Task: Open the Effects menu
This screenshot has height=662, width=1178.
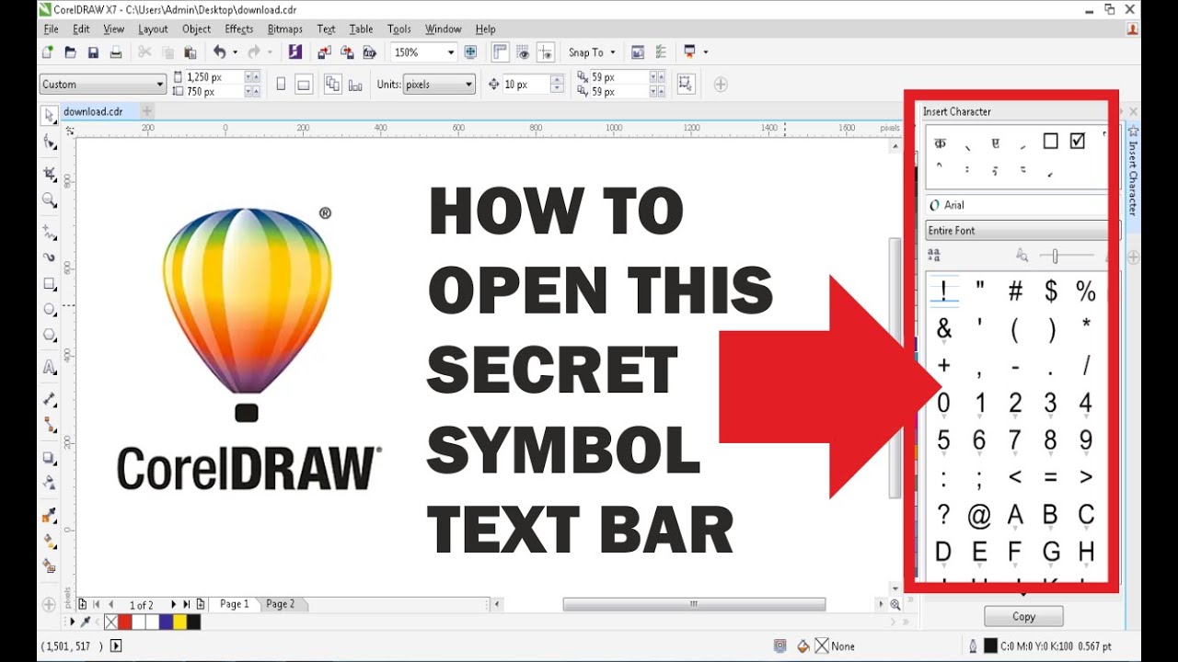Action: click(239, 29)
